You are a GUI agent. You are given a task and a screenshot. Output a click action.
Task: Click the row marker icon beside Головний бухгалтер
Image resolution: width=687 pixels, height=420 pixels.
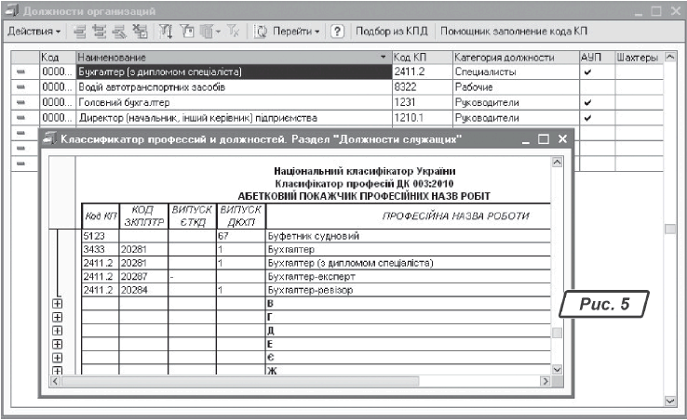[x=20, y=102]
